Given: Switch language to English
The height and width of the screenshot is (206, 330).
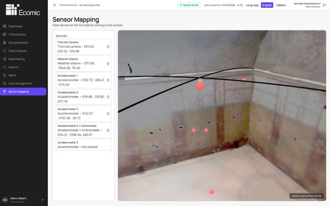Looking at the screenshot, I should coord(267,5).
